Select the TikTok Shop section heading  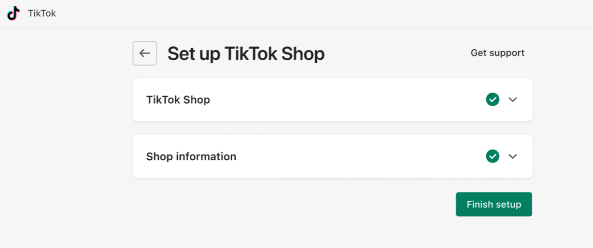178,100
